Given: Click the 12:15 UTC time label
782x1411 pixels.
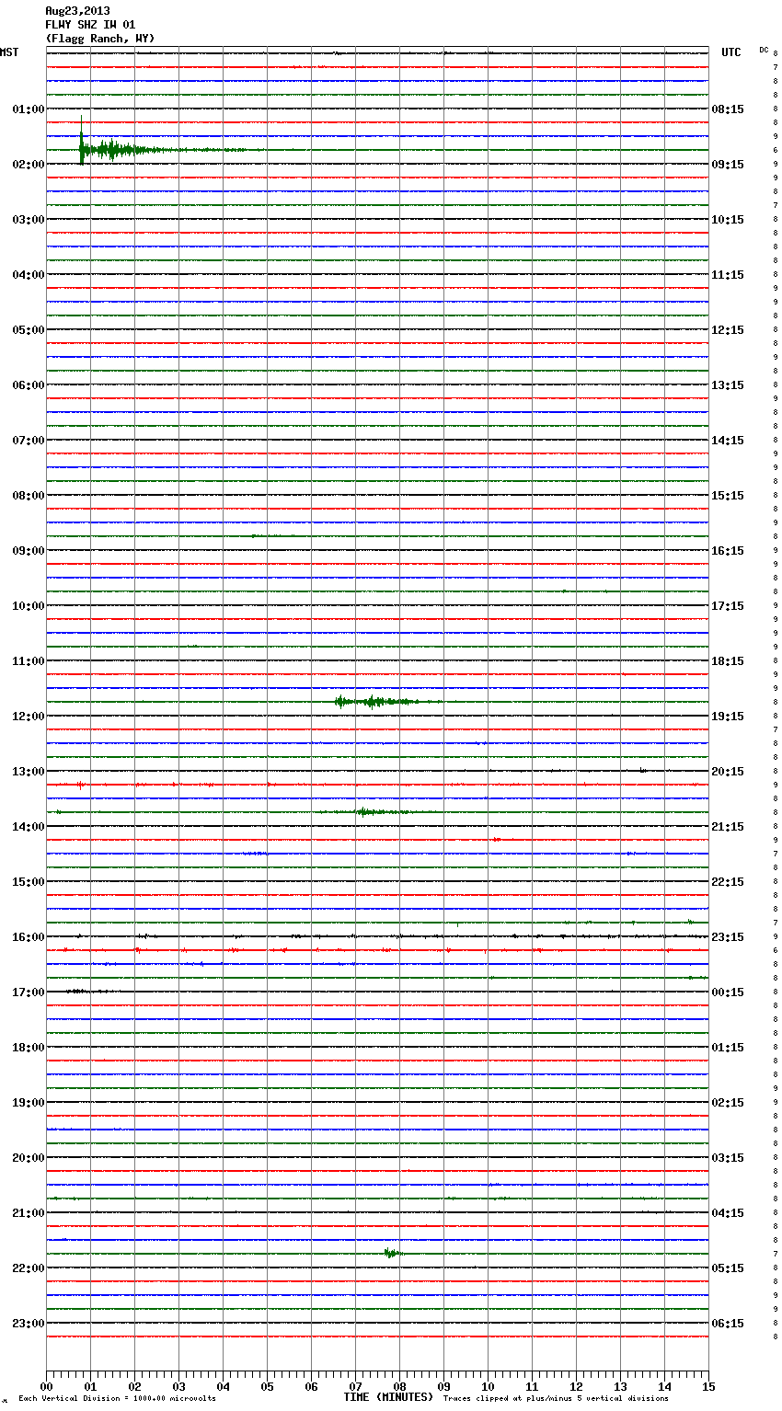Looking at the screenshot, I should point(728,330).
